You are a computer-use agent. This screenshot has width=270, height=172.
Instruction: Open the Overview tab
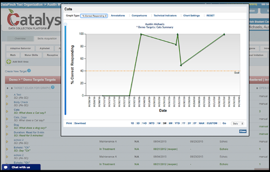20,38
